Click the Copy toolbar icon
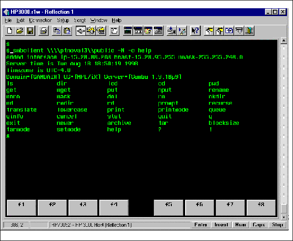This screenshot has width=293, height=241. point(57,31)
